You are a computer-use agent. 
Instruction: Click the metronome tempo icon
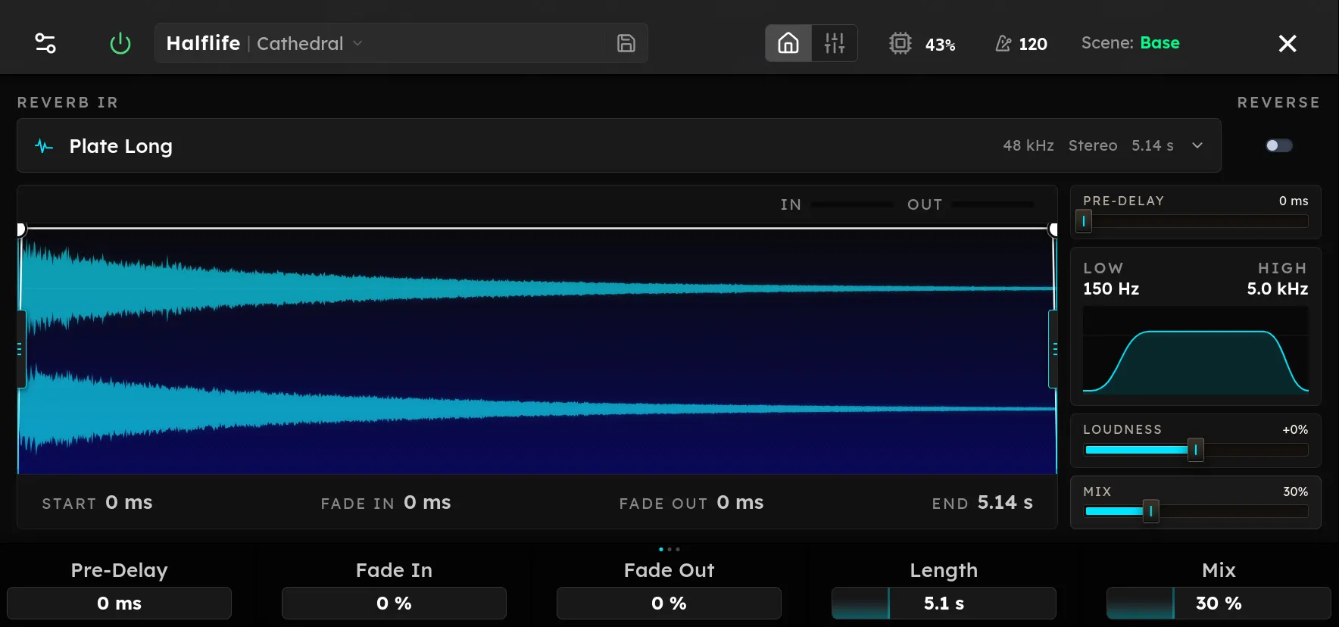tap(1003, 43)
